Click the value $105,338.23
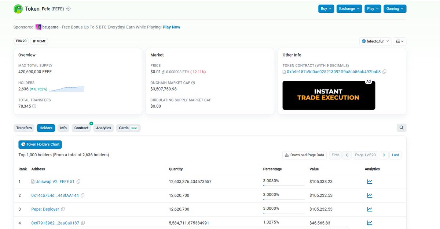The width and height of the screenshot is (440, 229). (x=321, y=182)
